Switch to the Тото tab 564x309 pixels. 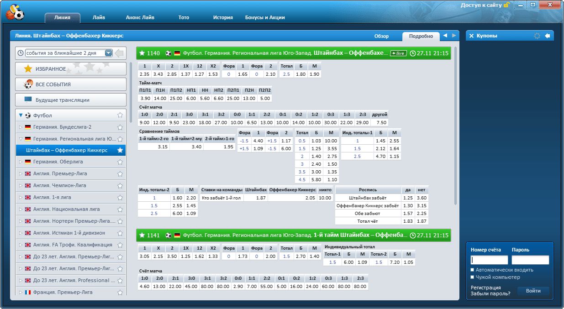[x=184, y=18]
